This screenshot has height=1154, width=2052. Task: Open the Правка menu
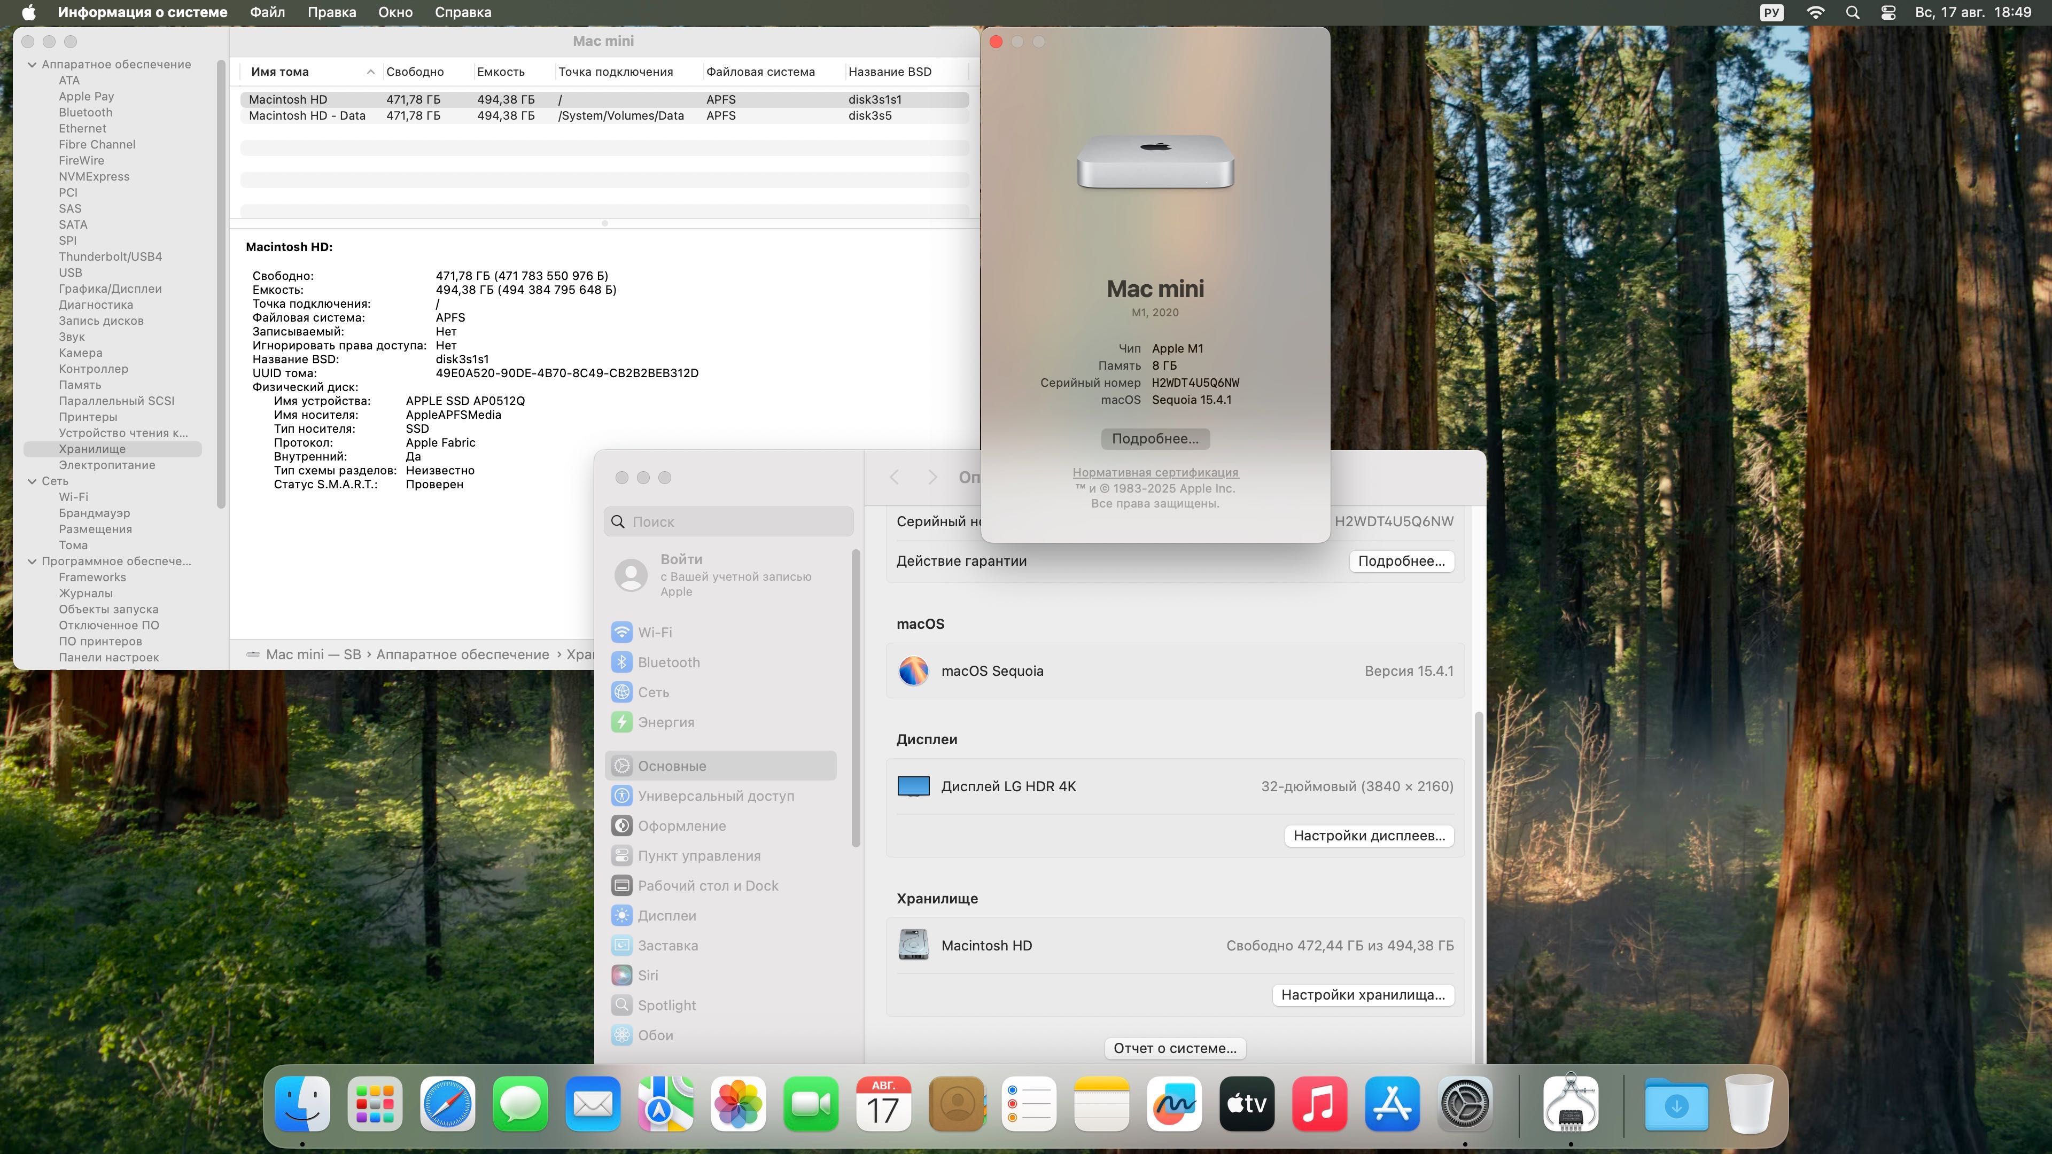pyautogui.click(x=331, y=13)
